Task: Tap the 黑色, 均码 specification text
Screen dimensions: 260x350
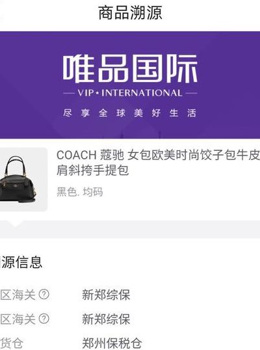Action: pyautogui.click(x=80, y=192)
